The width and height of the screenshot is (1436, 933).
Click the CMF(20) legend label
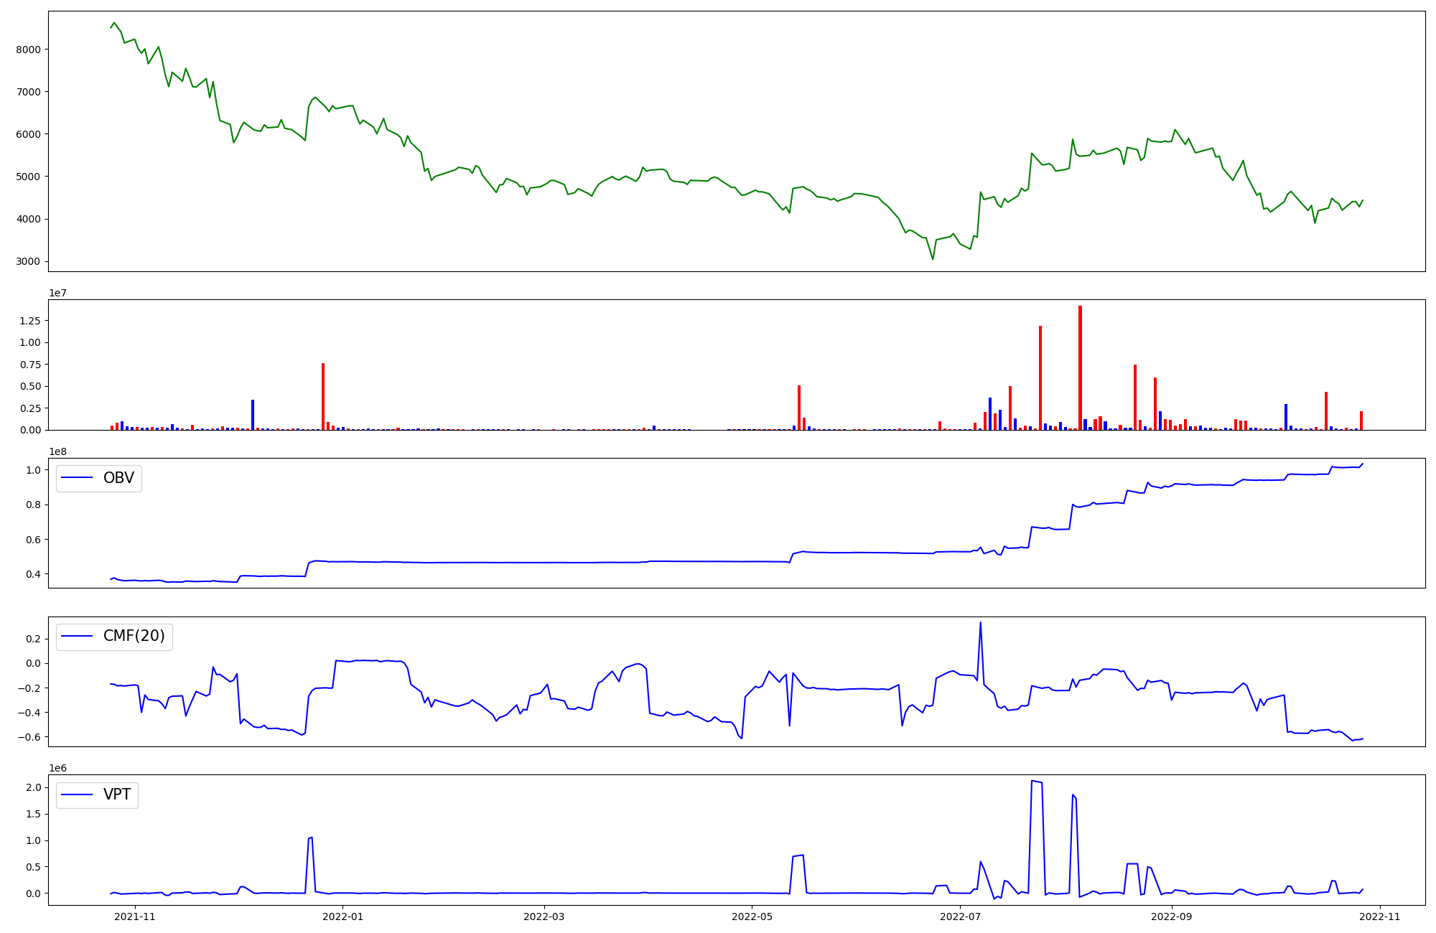point(134,636)
